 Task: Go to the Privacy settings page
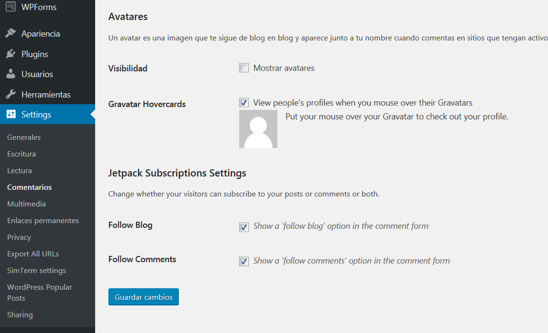[x=19, y=237]
